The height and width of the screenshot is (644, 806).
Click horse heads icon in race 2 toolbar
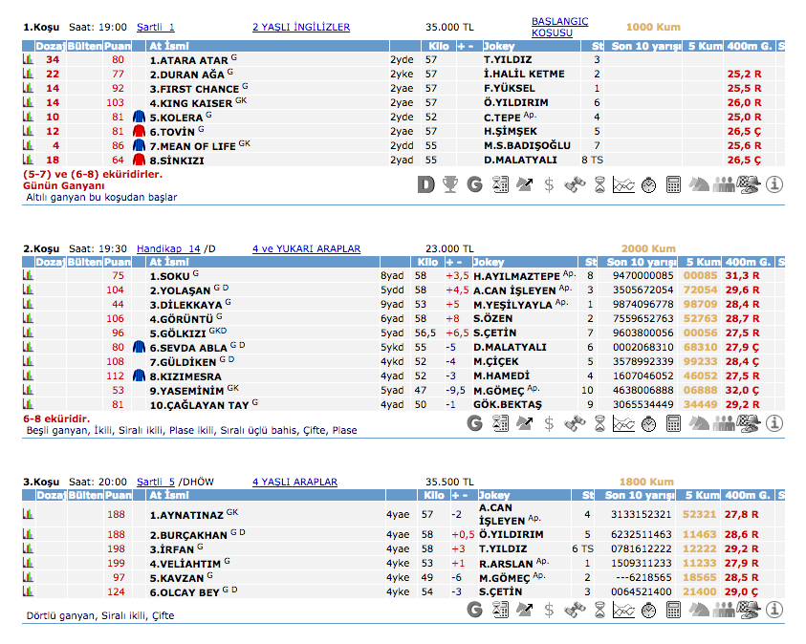(x=698, y=423)
